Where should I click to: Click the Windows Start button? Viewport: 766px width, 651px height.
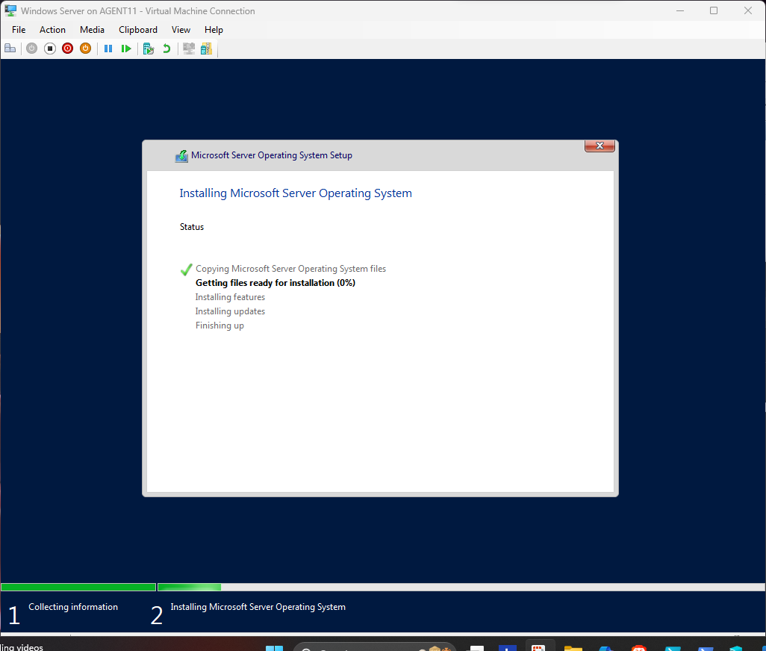(275, 648)
